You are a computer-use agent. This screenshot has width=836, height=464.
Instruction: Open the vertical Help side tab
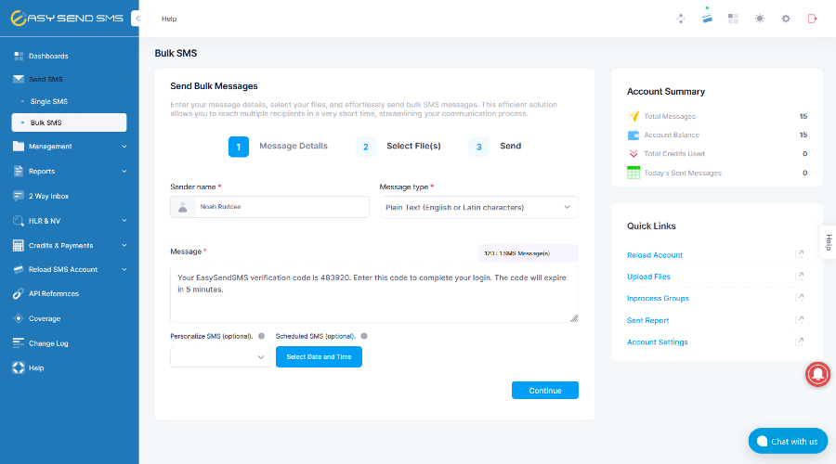(x=828, y=242)
